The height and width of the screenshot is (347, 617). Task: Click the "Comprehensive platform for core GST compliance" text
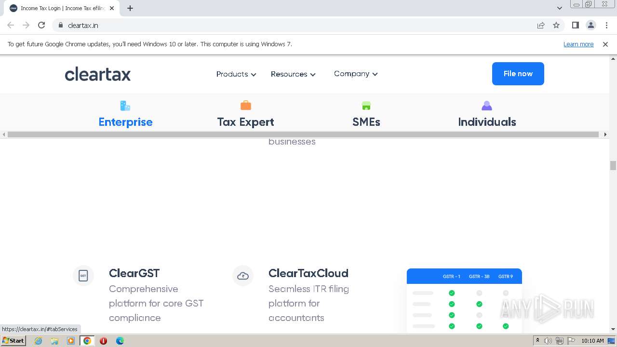(156, 303)
